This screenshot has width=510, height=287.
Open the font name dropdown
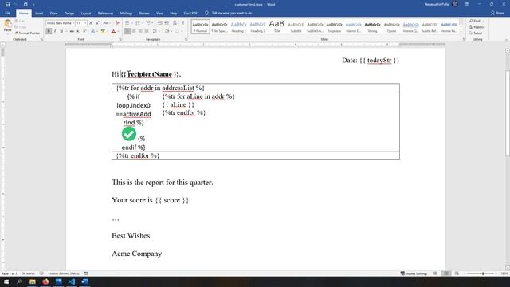pos(73,23)
